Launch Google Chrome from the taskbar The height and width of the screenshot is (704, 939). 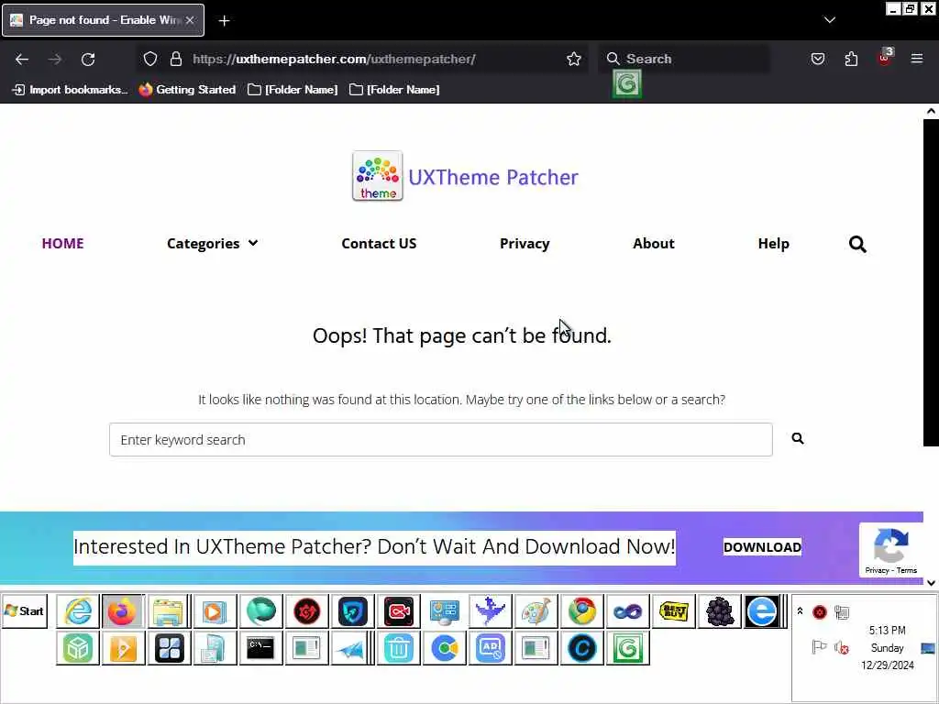click(582, 611)
